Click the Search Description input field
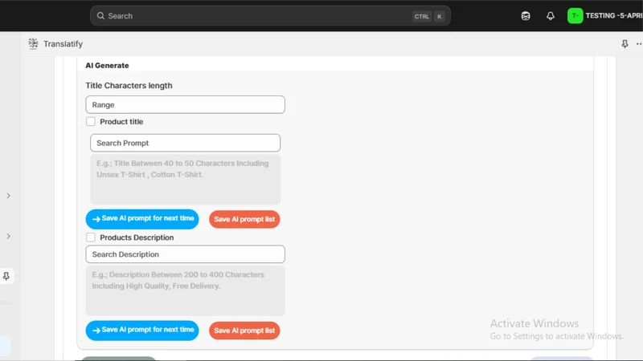This screenshot has width=643, height=361. 186,254
